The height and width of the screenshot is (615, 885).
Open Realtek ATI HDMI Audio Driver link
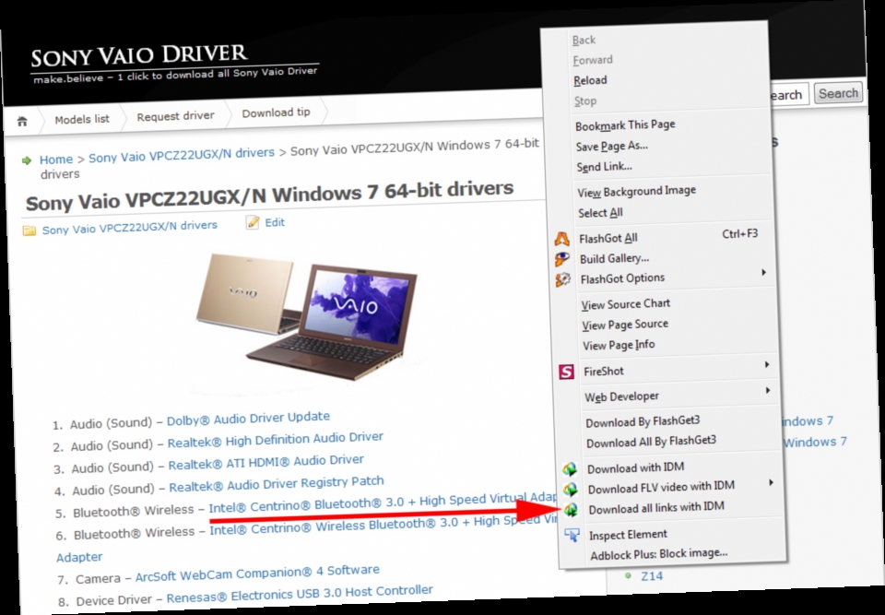(265, 463)
